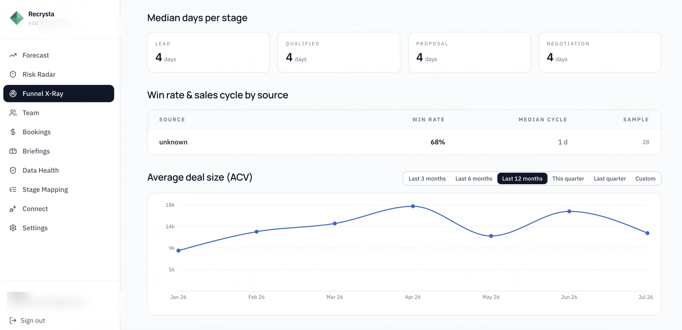The image size is (682, 330).
Task: Click the Team people icon
Action: (13, 113)
